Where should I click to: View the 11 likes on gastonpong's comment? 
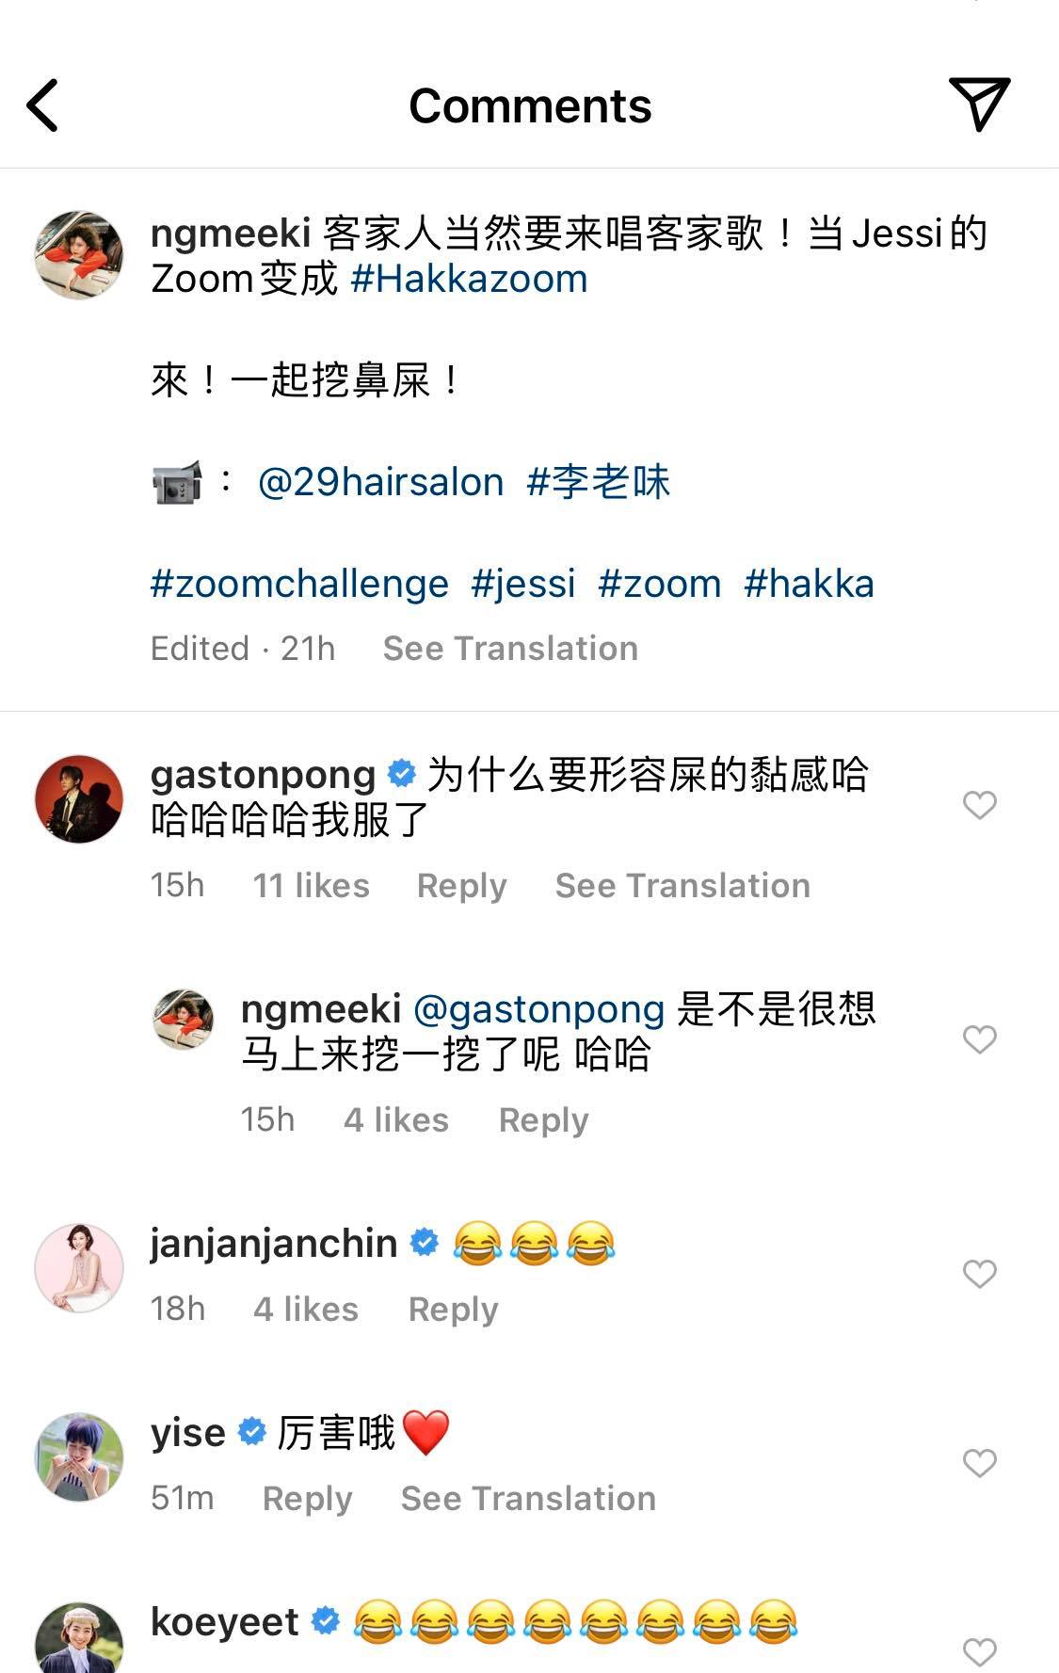[311, 886]
